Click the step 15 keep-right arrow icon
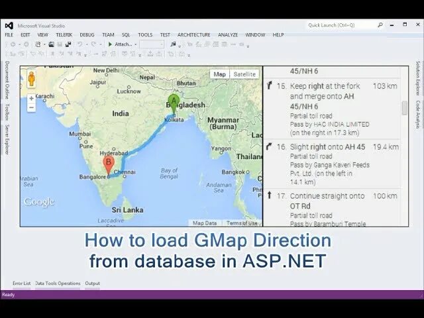 [270, 85]
